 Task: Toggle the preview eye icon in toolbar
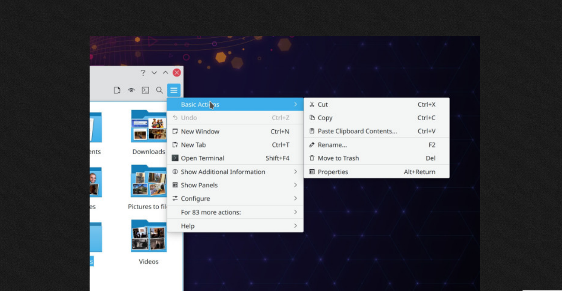pos(131,90)
